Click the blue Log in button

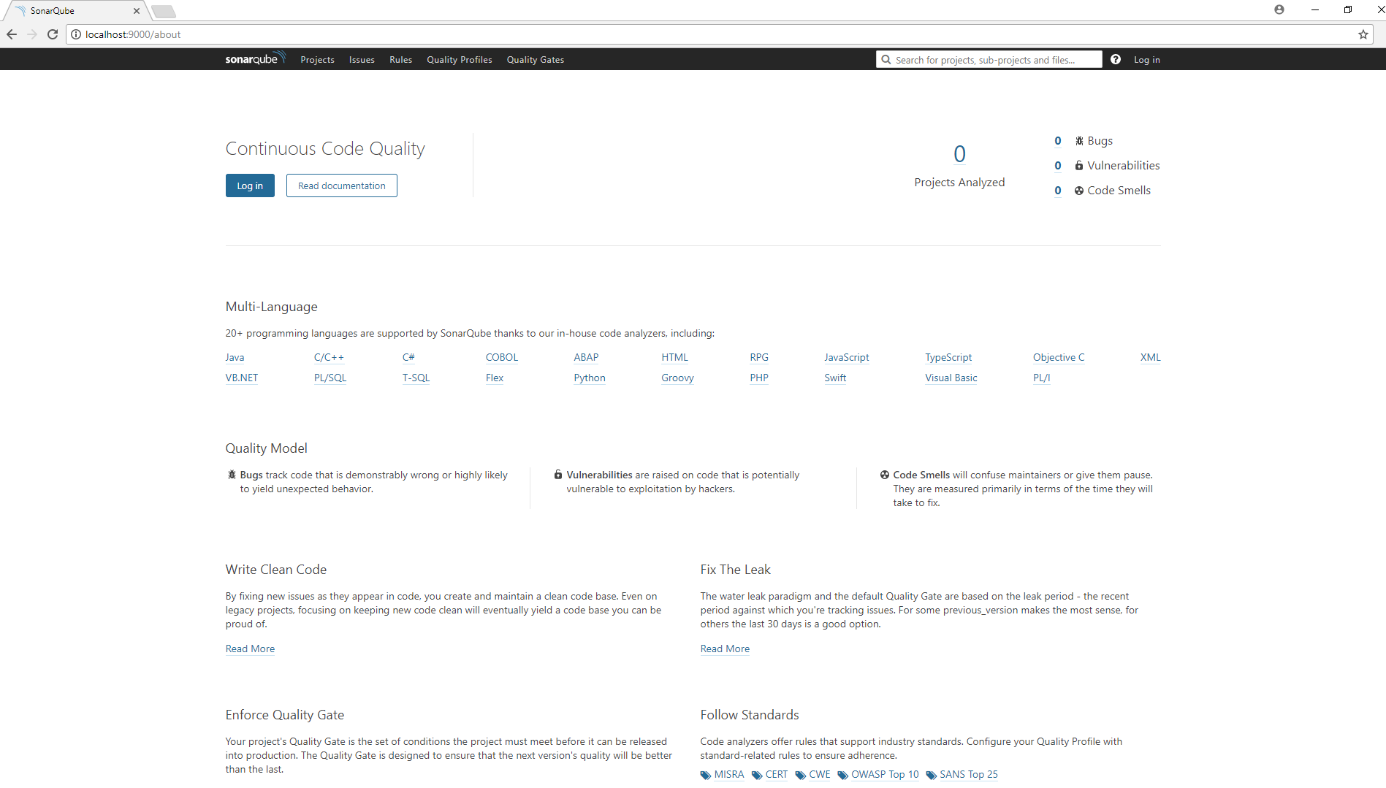pyautogui.click(x=250, y=185)
